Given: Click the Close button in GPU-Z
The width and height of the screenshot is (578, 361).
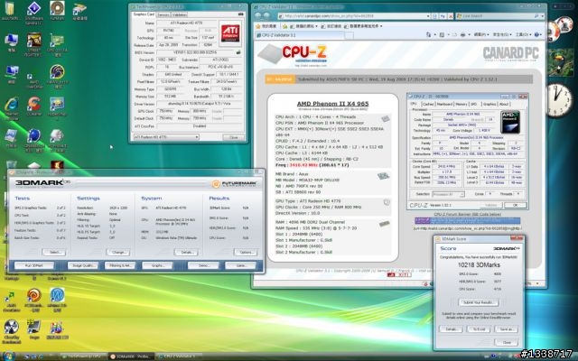Looking at the screenshot, I should tap(234, 137).
